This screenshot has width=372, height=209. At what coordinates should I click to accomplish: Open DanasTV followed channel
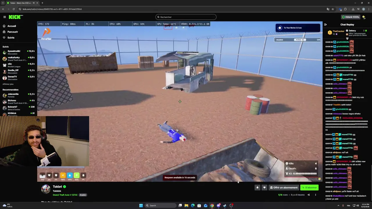pyautogui.click(x=19, y=78)
